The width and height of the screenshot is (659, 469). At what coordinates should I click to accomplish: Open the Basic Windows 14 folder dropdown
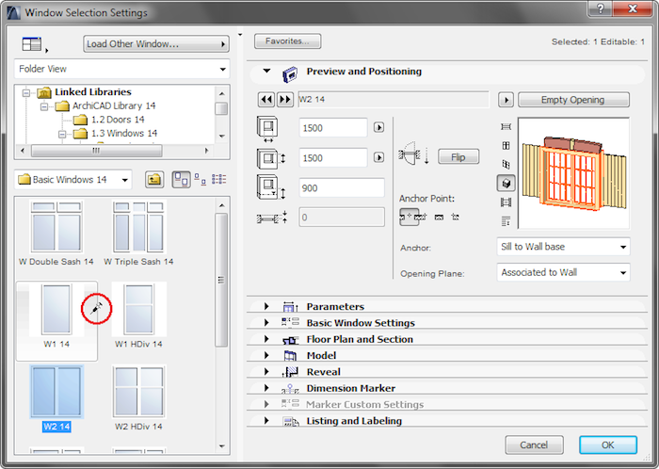[x=73, y=180]
